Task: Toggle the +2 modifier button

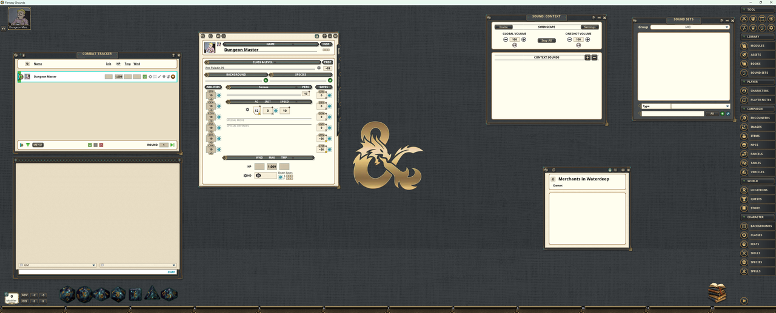Action: [x=34, y=295]
